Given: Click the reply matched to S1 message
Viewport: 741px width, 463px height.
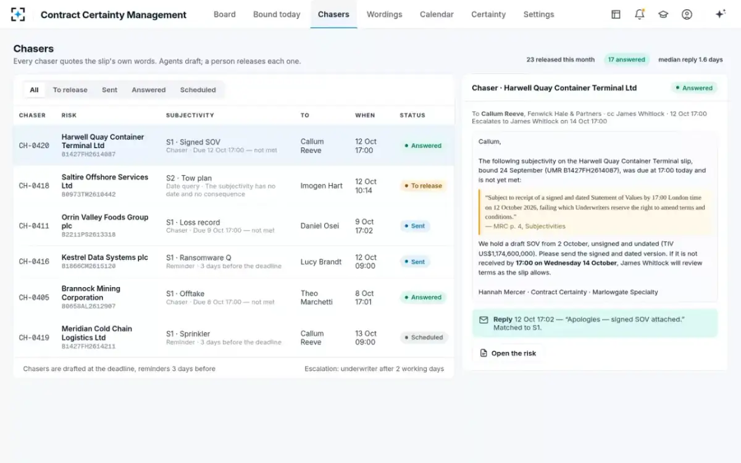Looking at the screenshot, I should (x=595, y=323).
